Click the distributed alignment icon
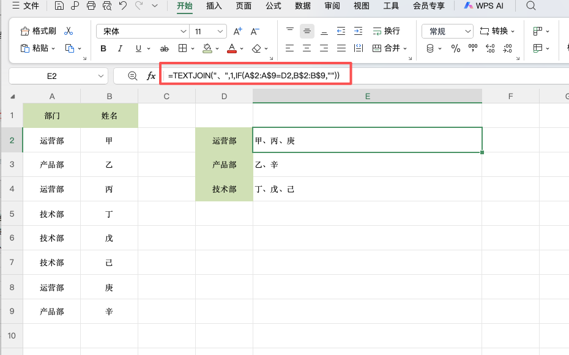Screen dimensions: 569x355 pyautogui.click(x=359, y=48)
